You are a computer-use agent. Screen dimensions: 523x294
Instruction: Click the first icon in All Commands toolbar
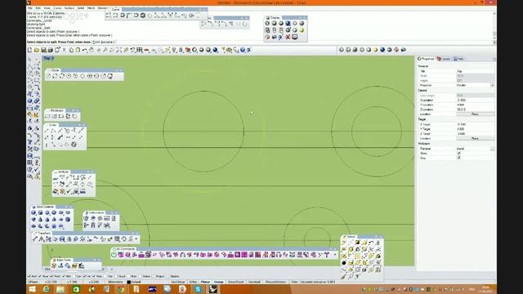pyautogui.click(x=114, y=255)
